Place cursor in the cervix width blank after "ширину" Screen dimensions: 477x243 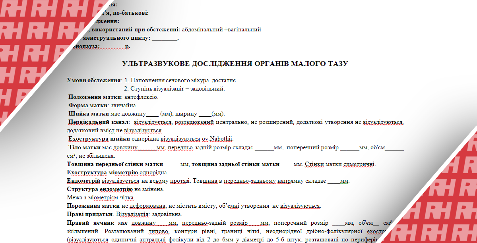(205, 114)
